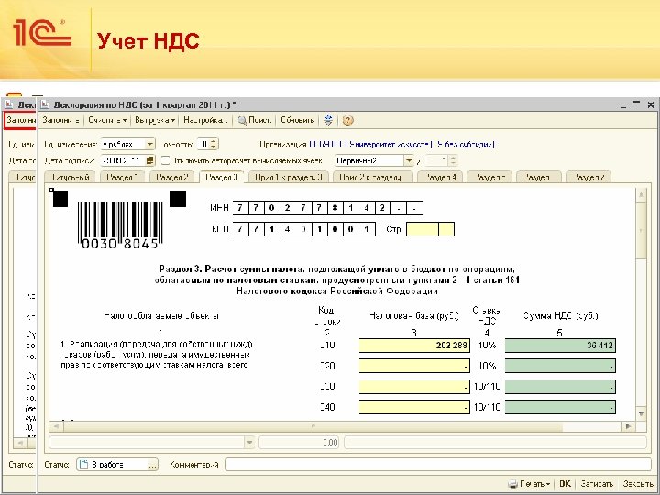Open the Выгрузка dropdown menu

point(155,120)
